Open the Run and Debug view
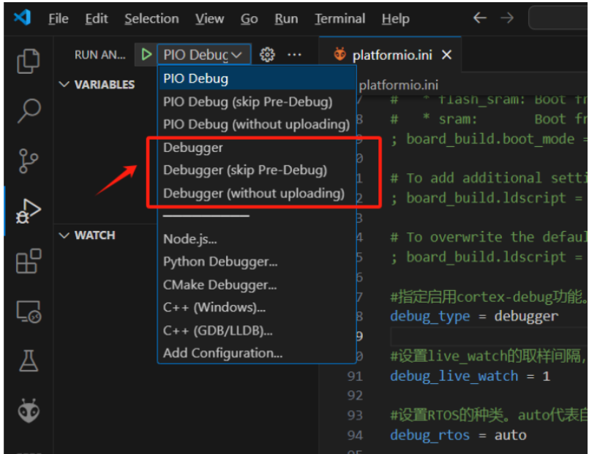Image resolution: width=589 pixels, height=454 pixels. click(29, 211)
